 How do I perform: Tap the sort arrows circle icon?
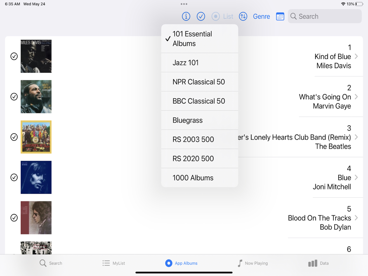(243, 17)
